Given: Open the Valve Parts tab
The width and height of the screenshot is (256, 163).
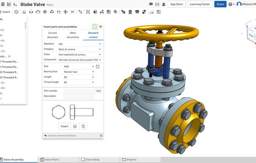Looking at the screenshot, I should [x=58, y=160].
